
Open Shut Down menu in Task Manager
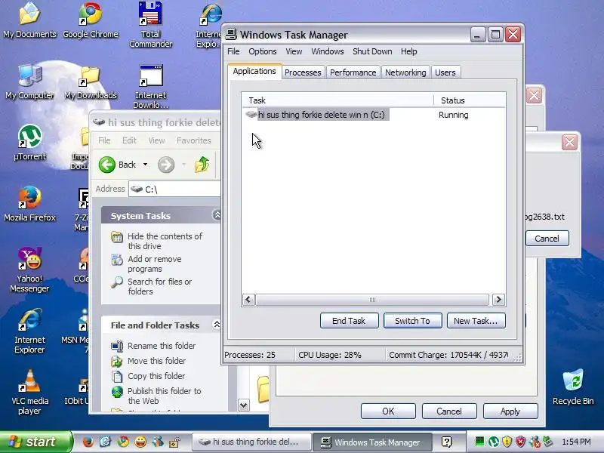[372, 51]
